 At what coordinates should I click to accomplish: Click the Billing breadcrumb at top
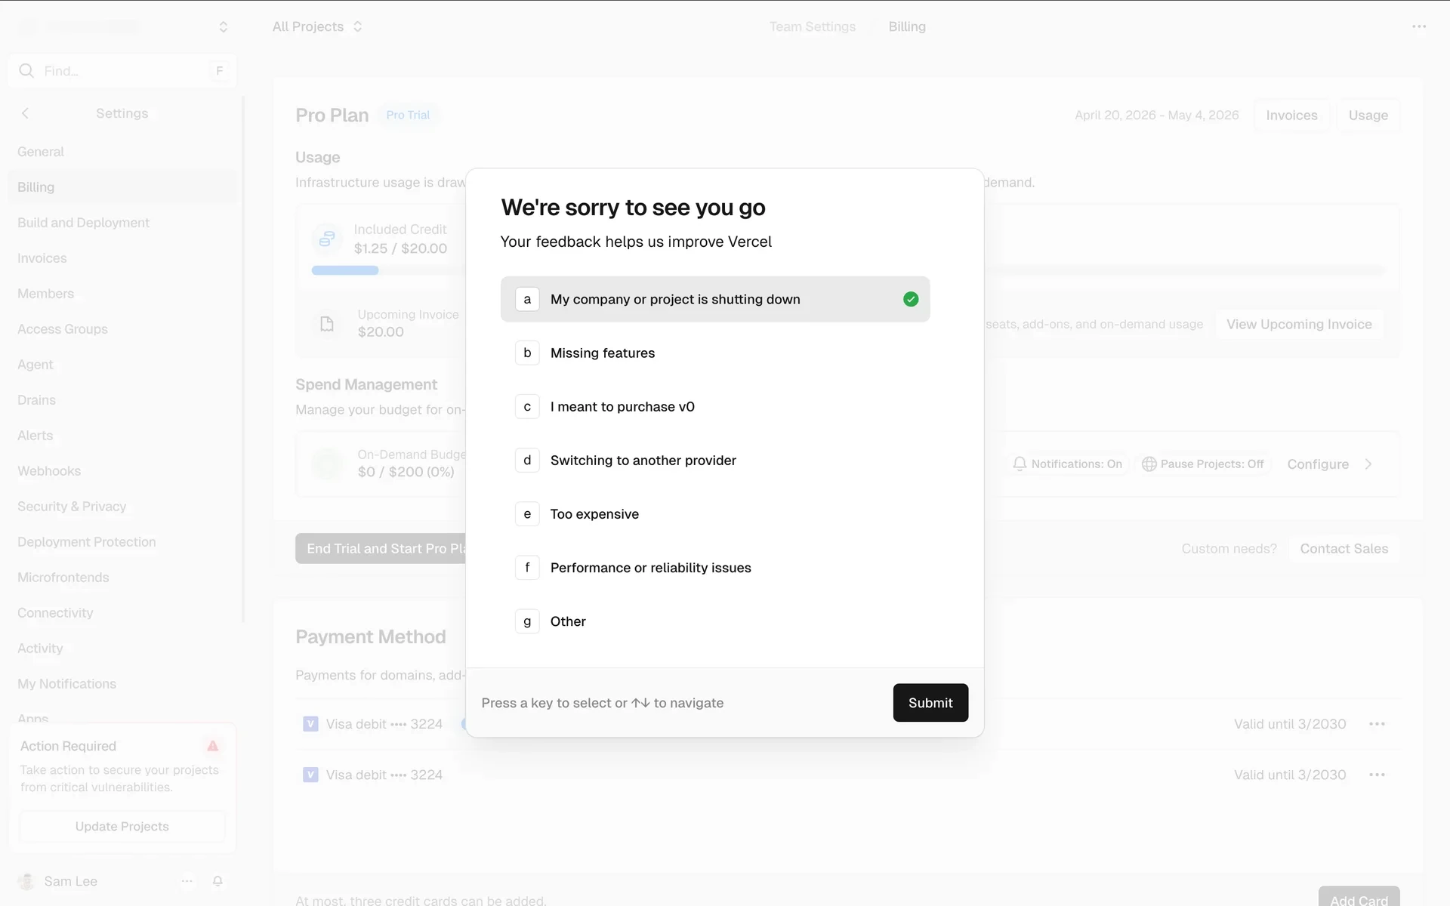(907, 26)
